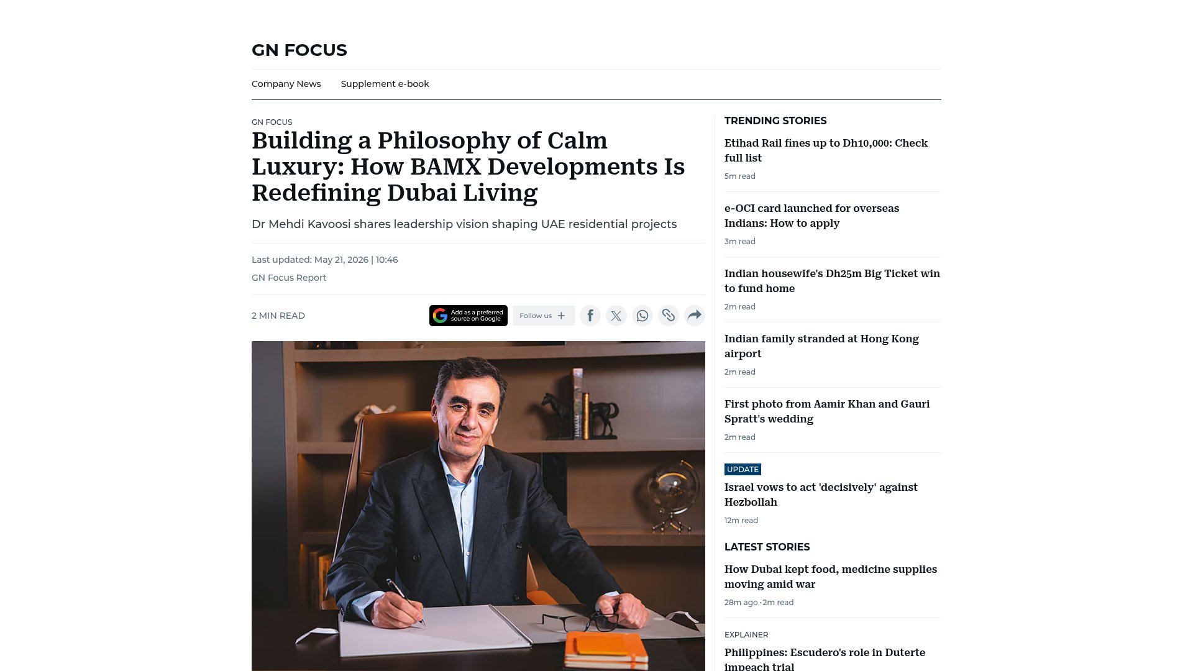View Aamir Khan and Gauri Spratt wedding story

(827, 411)
